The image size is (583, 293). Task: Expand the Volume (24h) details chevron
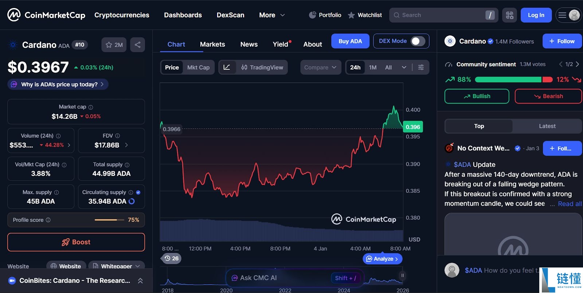[x=69, y=145]
